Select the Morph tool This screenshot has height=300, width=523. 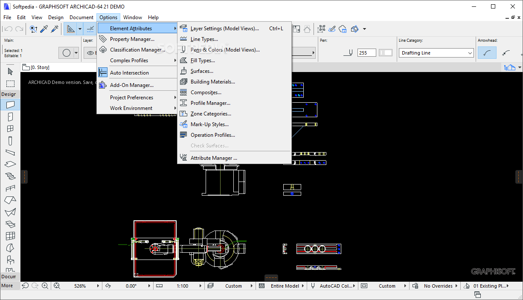click(x=10, y=248)
